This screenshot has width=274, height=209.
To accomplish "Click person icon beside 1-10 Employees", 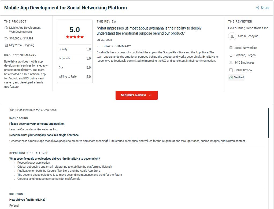I will [x=231, y=63].
